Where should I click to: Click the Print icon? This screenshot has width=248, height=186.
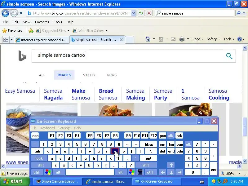(x=182, y=39)
